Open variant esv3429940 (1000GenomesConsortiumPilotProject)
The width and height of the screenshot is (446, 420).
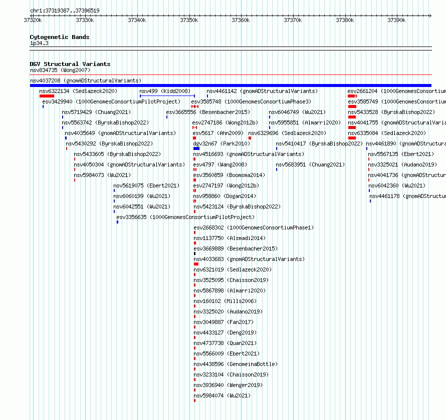(x=111, y=101)
